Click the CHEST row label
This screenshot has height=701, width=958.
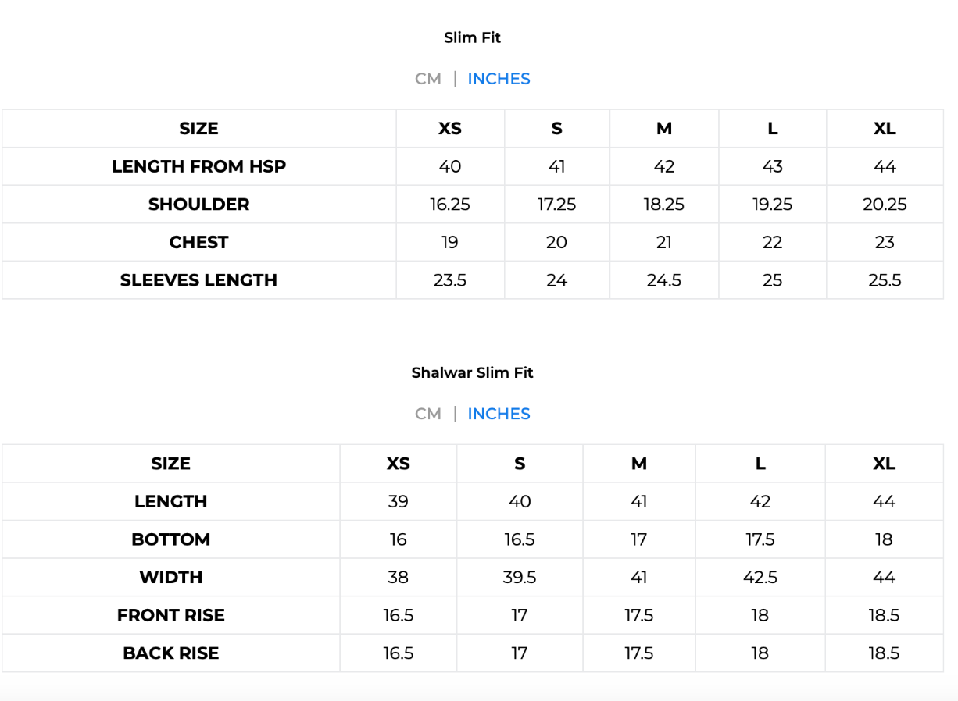[x=198, y=242]
